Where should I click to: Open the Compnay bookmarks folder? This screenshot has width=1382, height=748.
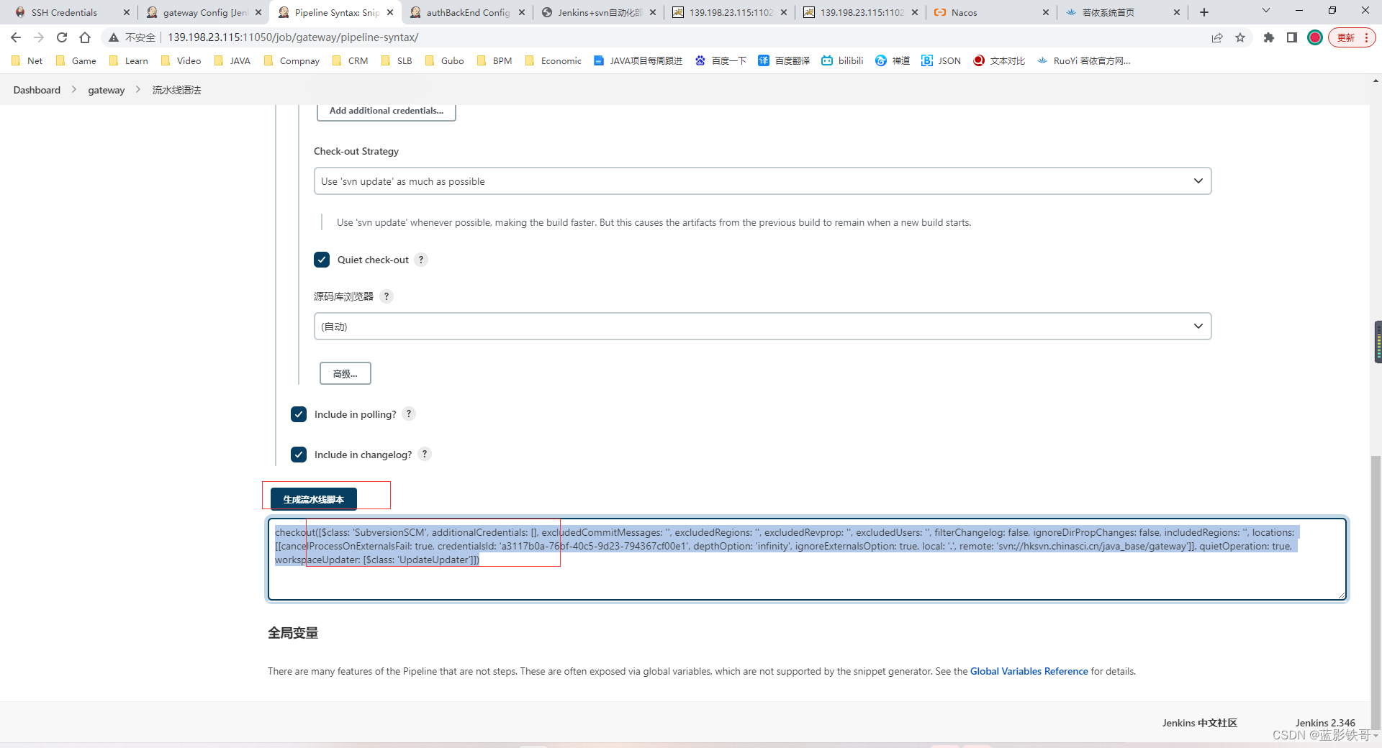tap(292, 61)
